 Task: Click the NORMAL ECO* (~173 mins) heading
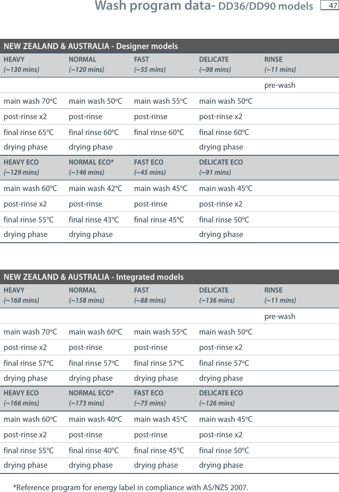point(91,398)
